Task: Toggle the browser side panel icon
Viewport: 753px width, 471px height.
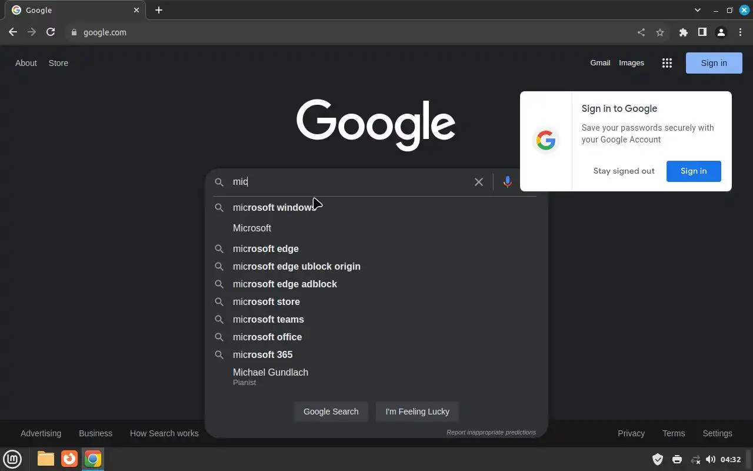Action: pyautogui.click(x=702, y=32)
